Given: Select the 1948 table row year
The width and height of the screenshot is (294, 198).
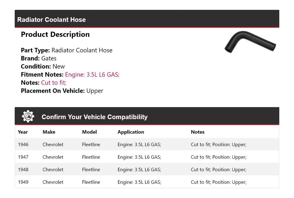Looking at the screenshot, I should pos(23,169).
